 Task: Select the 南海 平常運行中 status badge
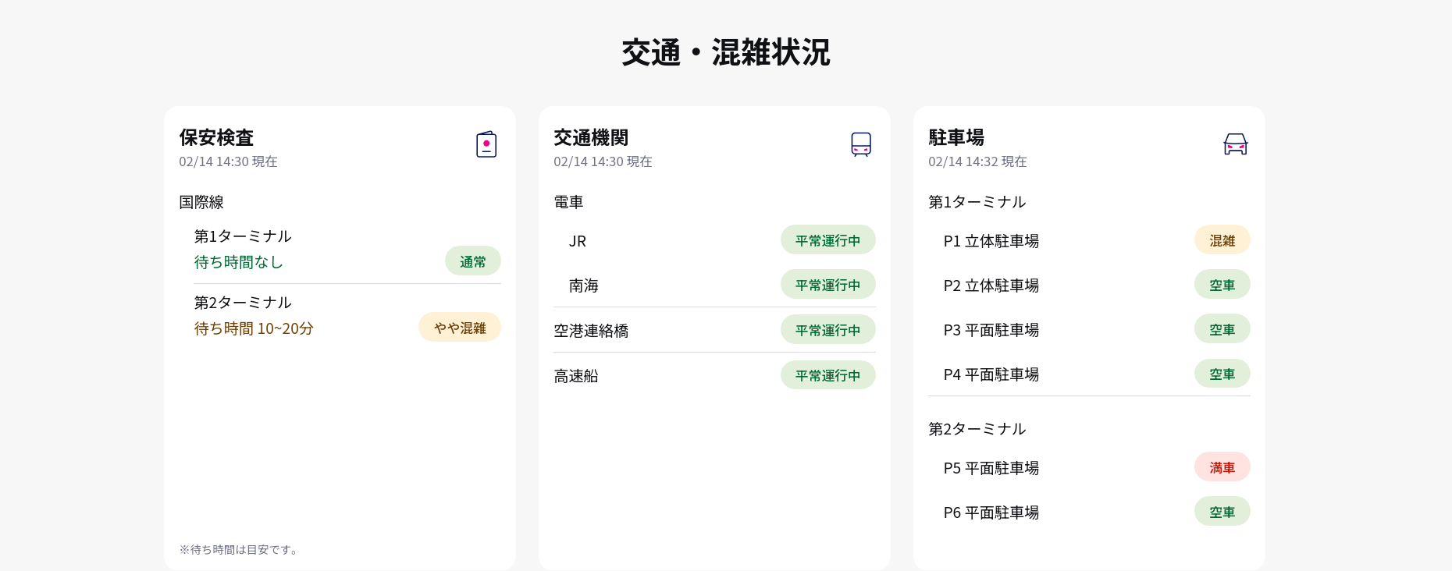pos(827,285)
